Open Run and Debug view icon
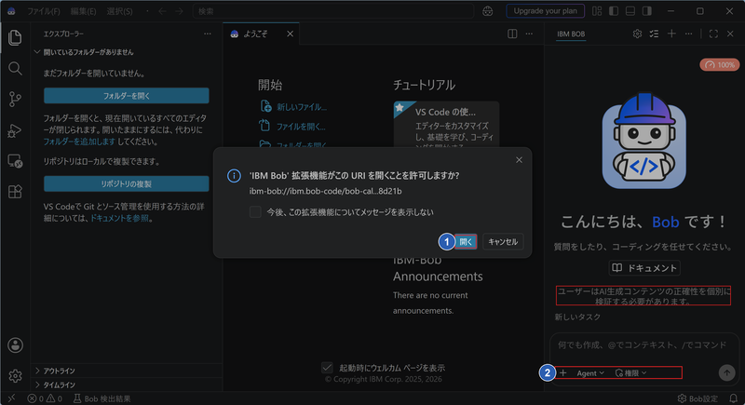 pyautogui.click(x=15, y=130)
